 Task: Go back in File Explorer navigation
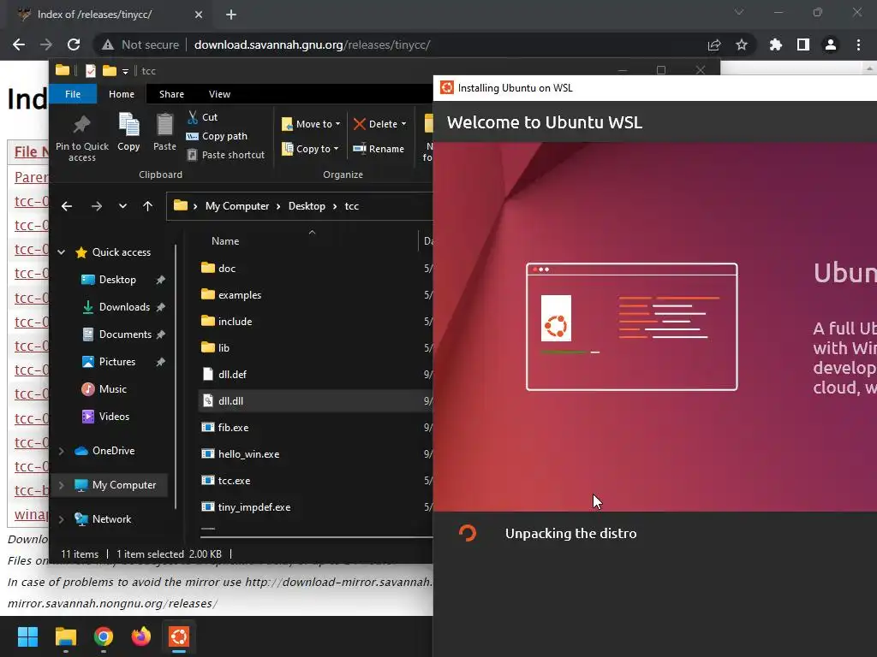(x=67, y=206)
